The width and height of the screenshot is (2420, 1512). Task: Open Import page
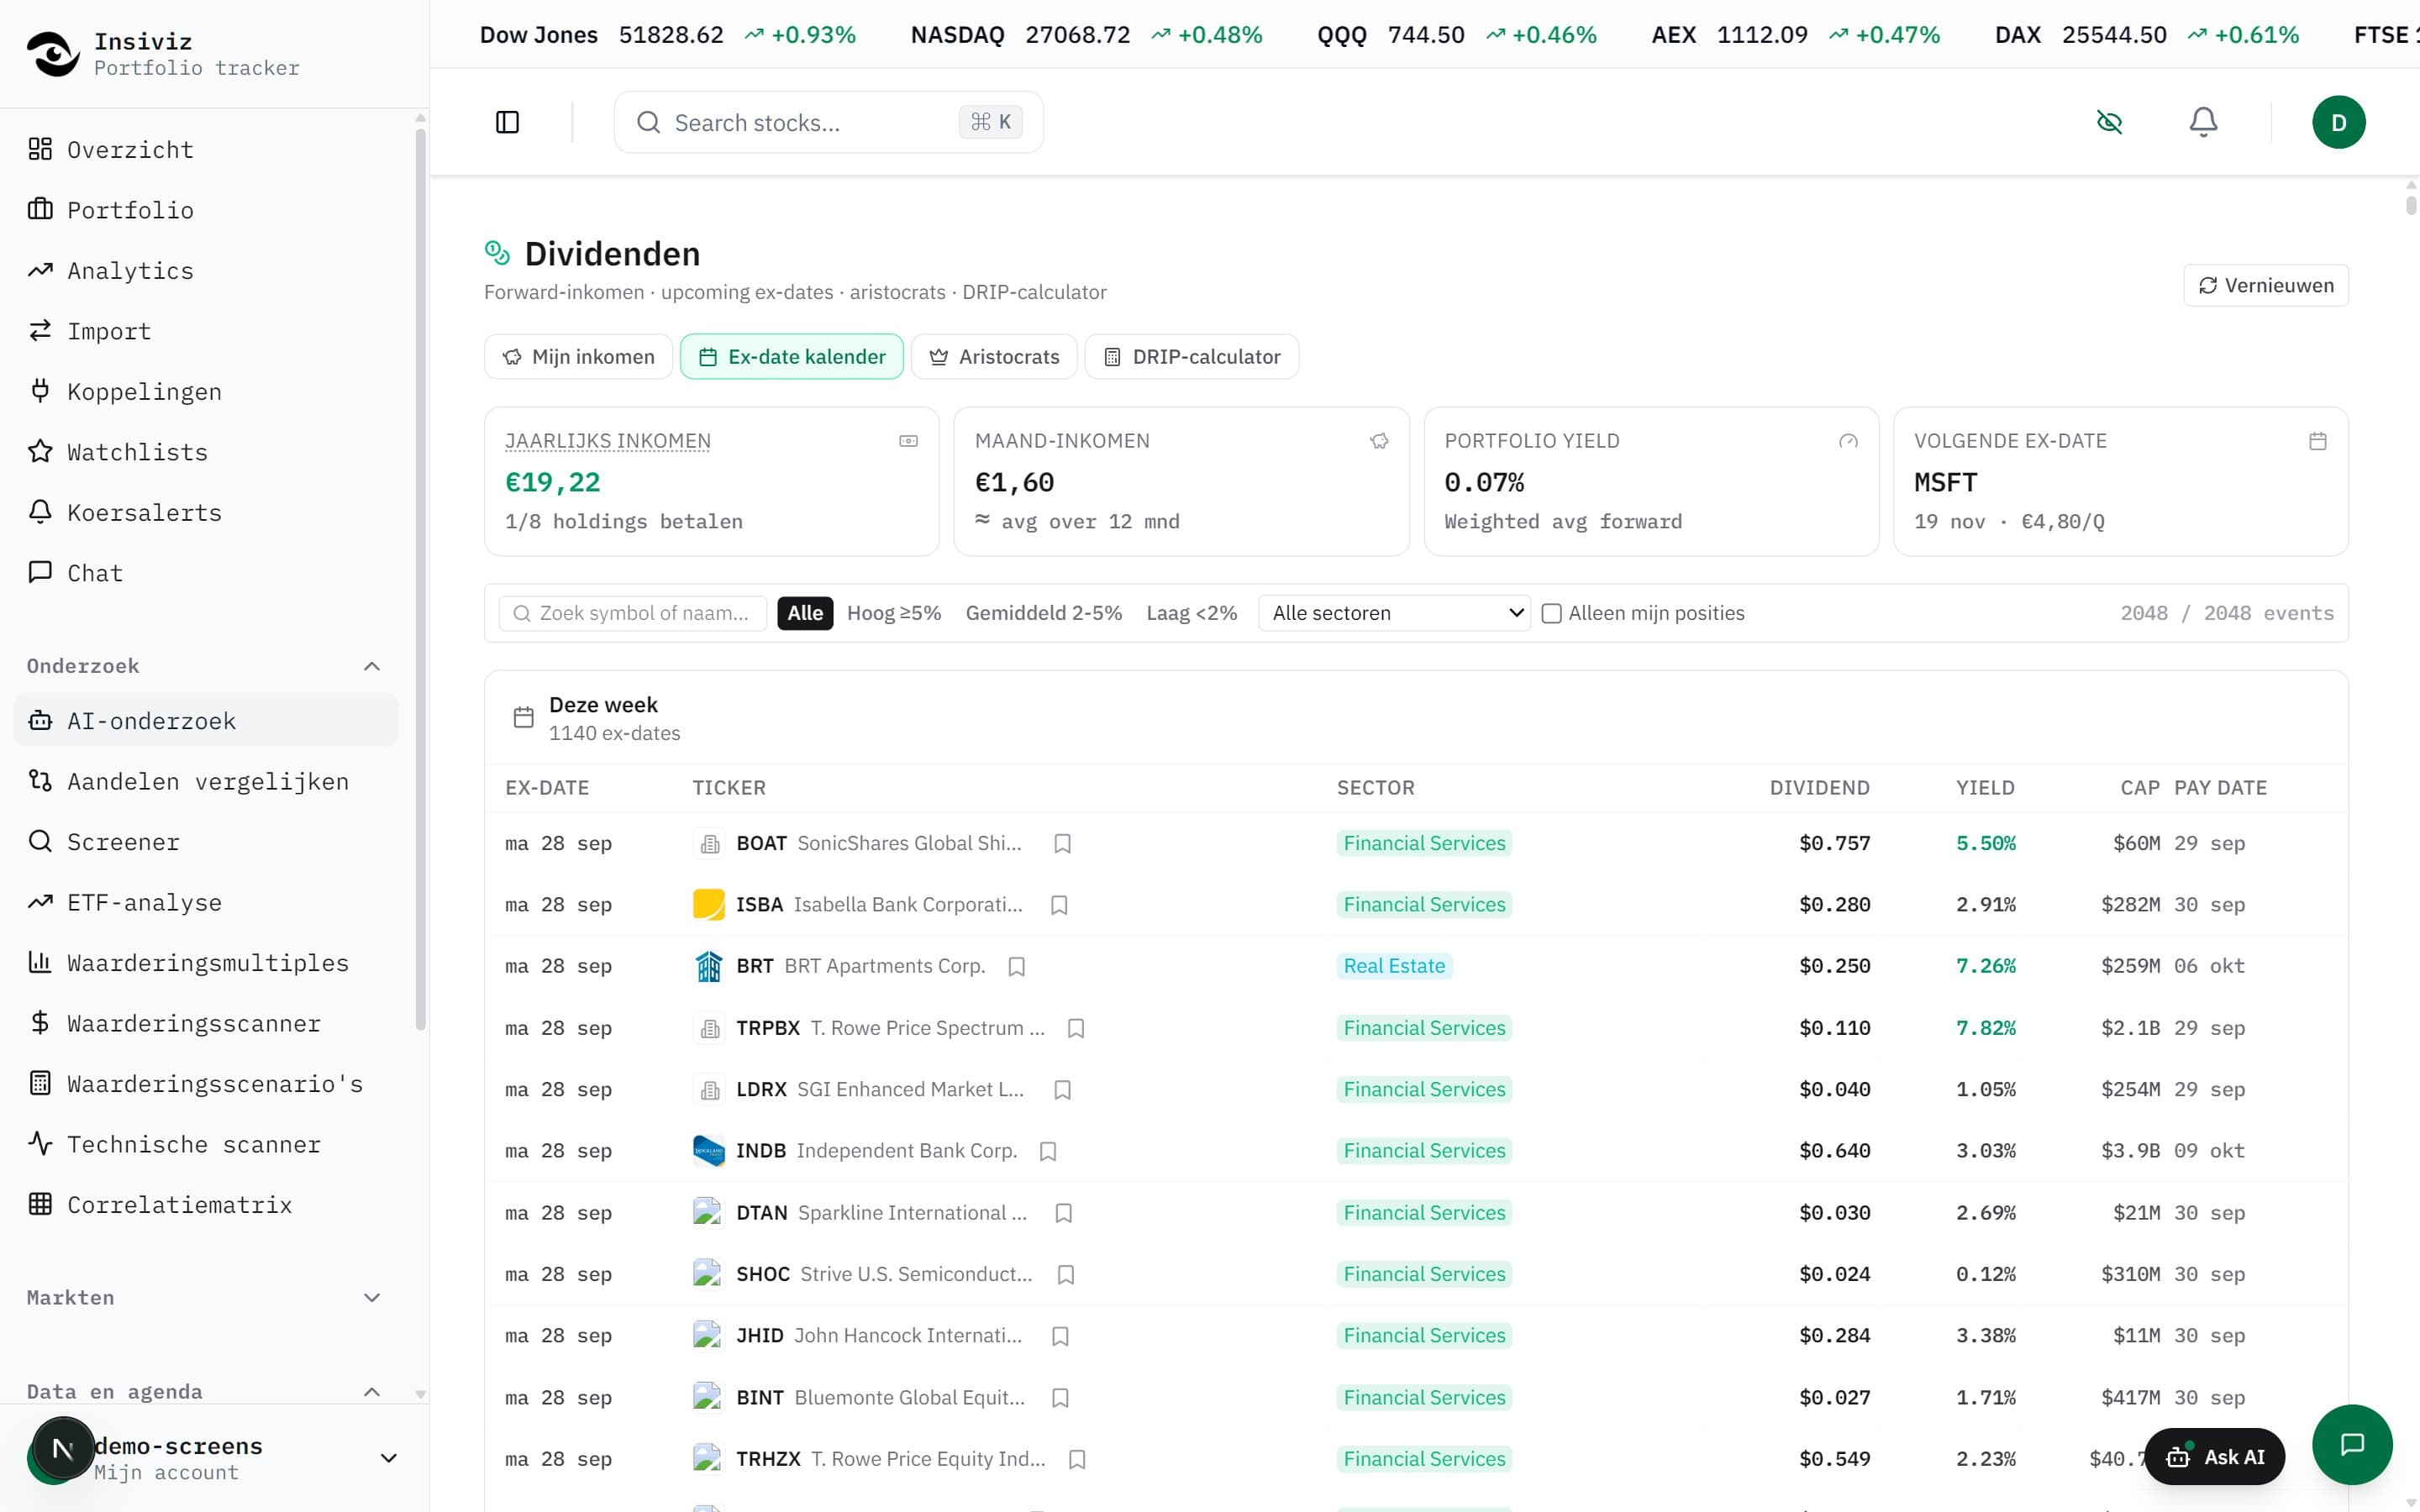206,331
